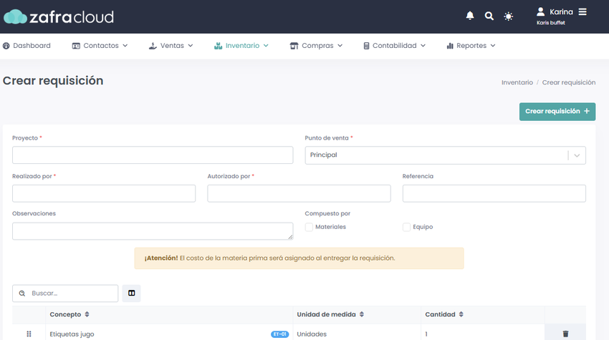The image size is (609, 340).
Task: Click the user profile icon for Karina
Action: click(541, 11)
